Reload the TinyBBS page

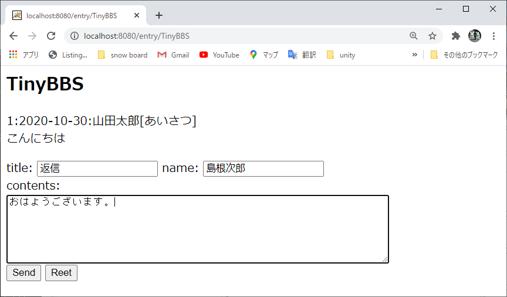pyautogui.click(x=51, y=36)
